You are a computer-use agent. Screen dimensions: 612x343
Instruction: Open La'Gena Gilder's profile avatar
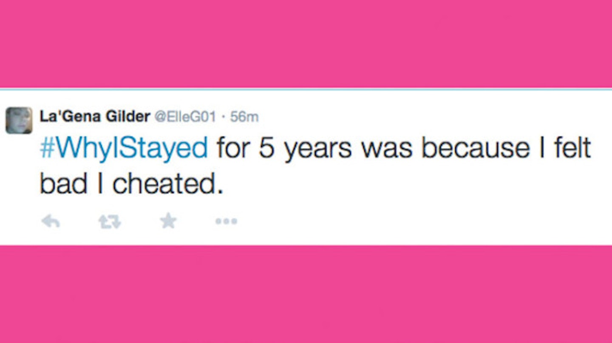click(x=19, y=120)
